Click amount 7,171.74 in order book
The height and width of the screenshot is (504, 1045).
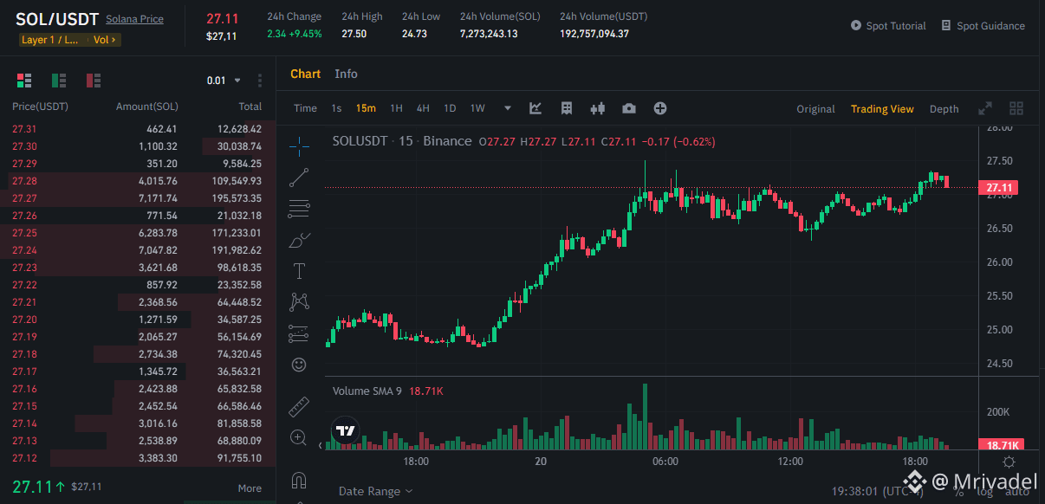pos(158,198)
